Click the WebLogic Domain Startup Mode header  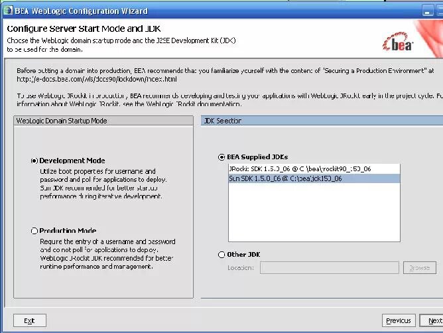coord(103,121)
